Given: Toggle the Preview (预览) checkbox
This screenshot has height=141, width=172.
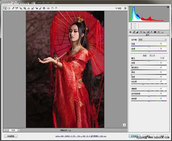Looking at the screenshot, I should tap(116, 8).
